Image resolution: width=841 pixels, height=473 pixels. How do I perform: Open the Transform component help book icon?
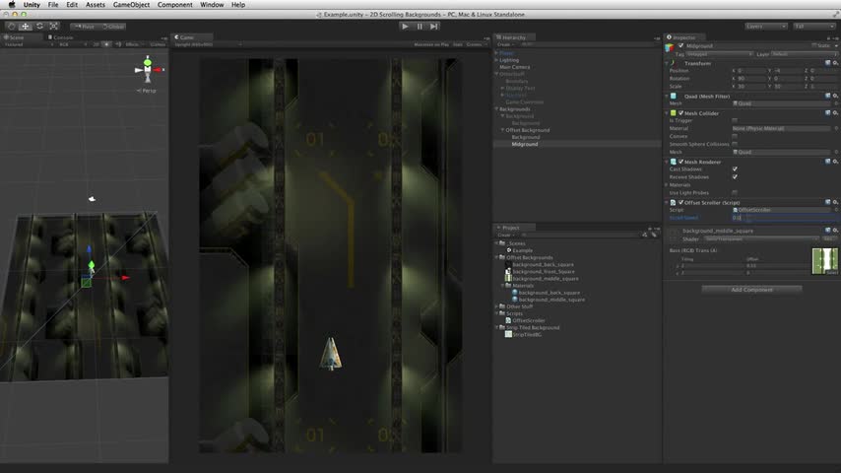tap(827, 63)
